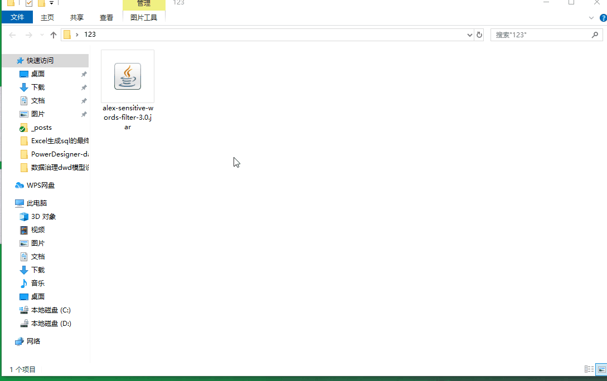This screenshot has height=381, width=607.
Task: Click the folder icon in address bar
Action: pyautogui.click(x=67, y=35)
